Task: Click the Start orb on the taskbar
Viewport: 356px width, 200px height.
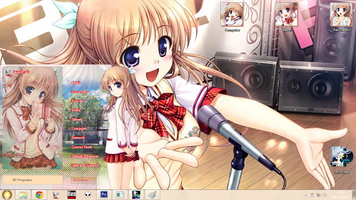Action: tap(7, 195)
